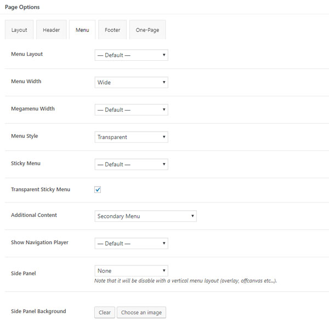The width and height of the screenshot is (329, 329).
Task: Open the Sticky Menu dropdown
Action: coord(132,164)
